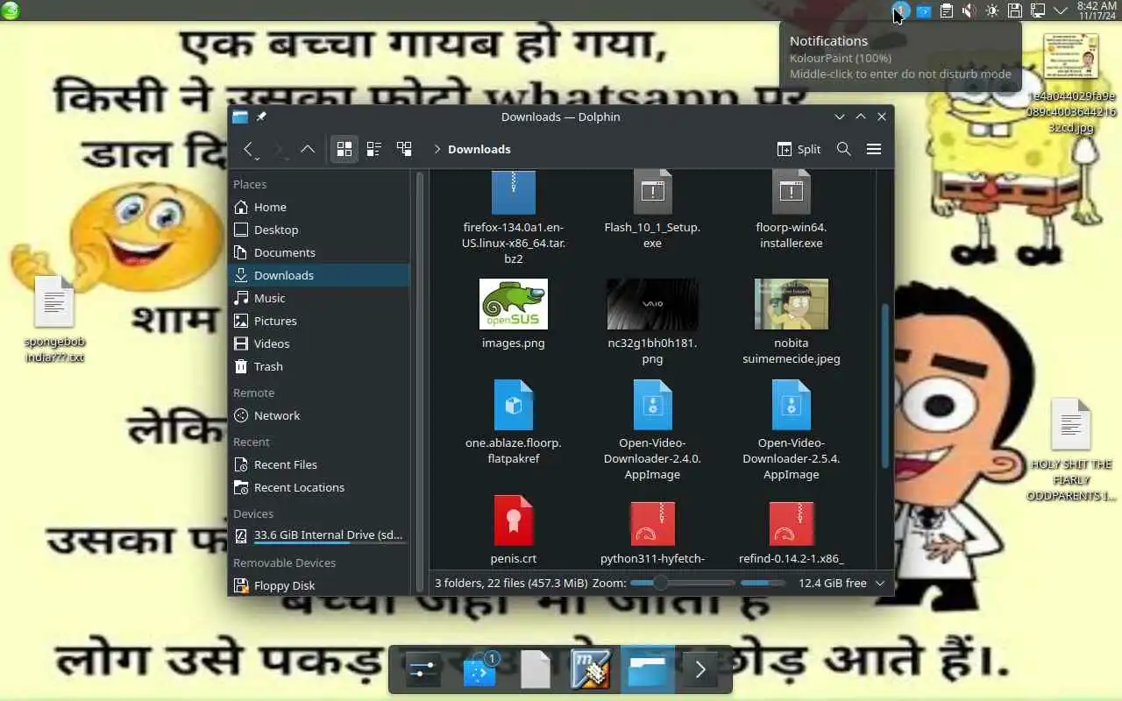Open Disks & Devices floppy tray icon
Image resolution: width=1122 pixels, height=701 pixels.
click(1014, 11)
